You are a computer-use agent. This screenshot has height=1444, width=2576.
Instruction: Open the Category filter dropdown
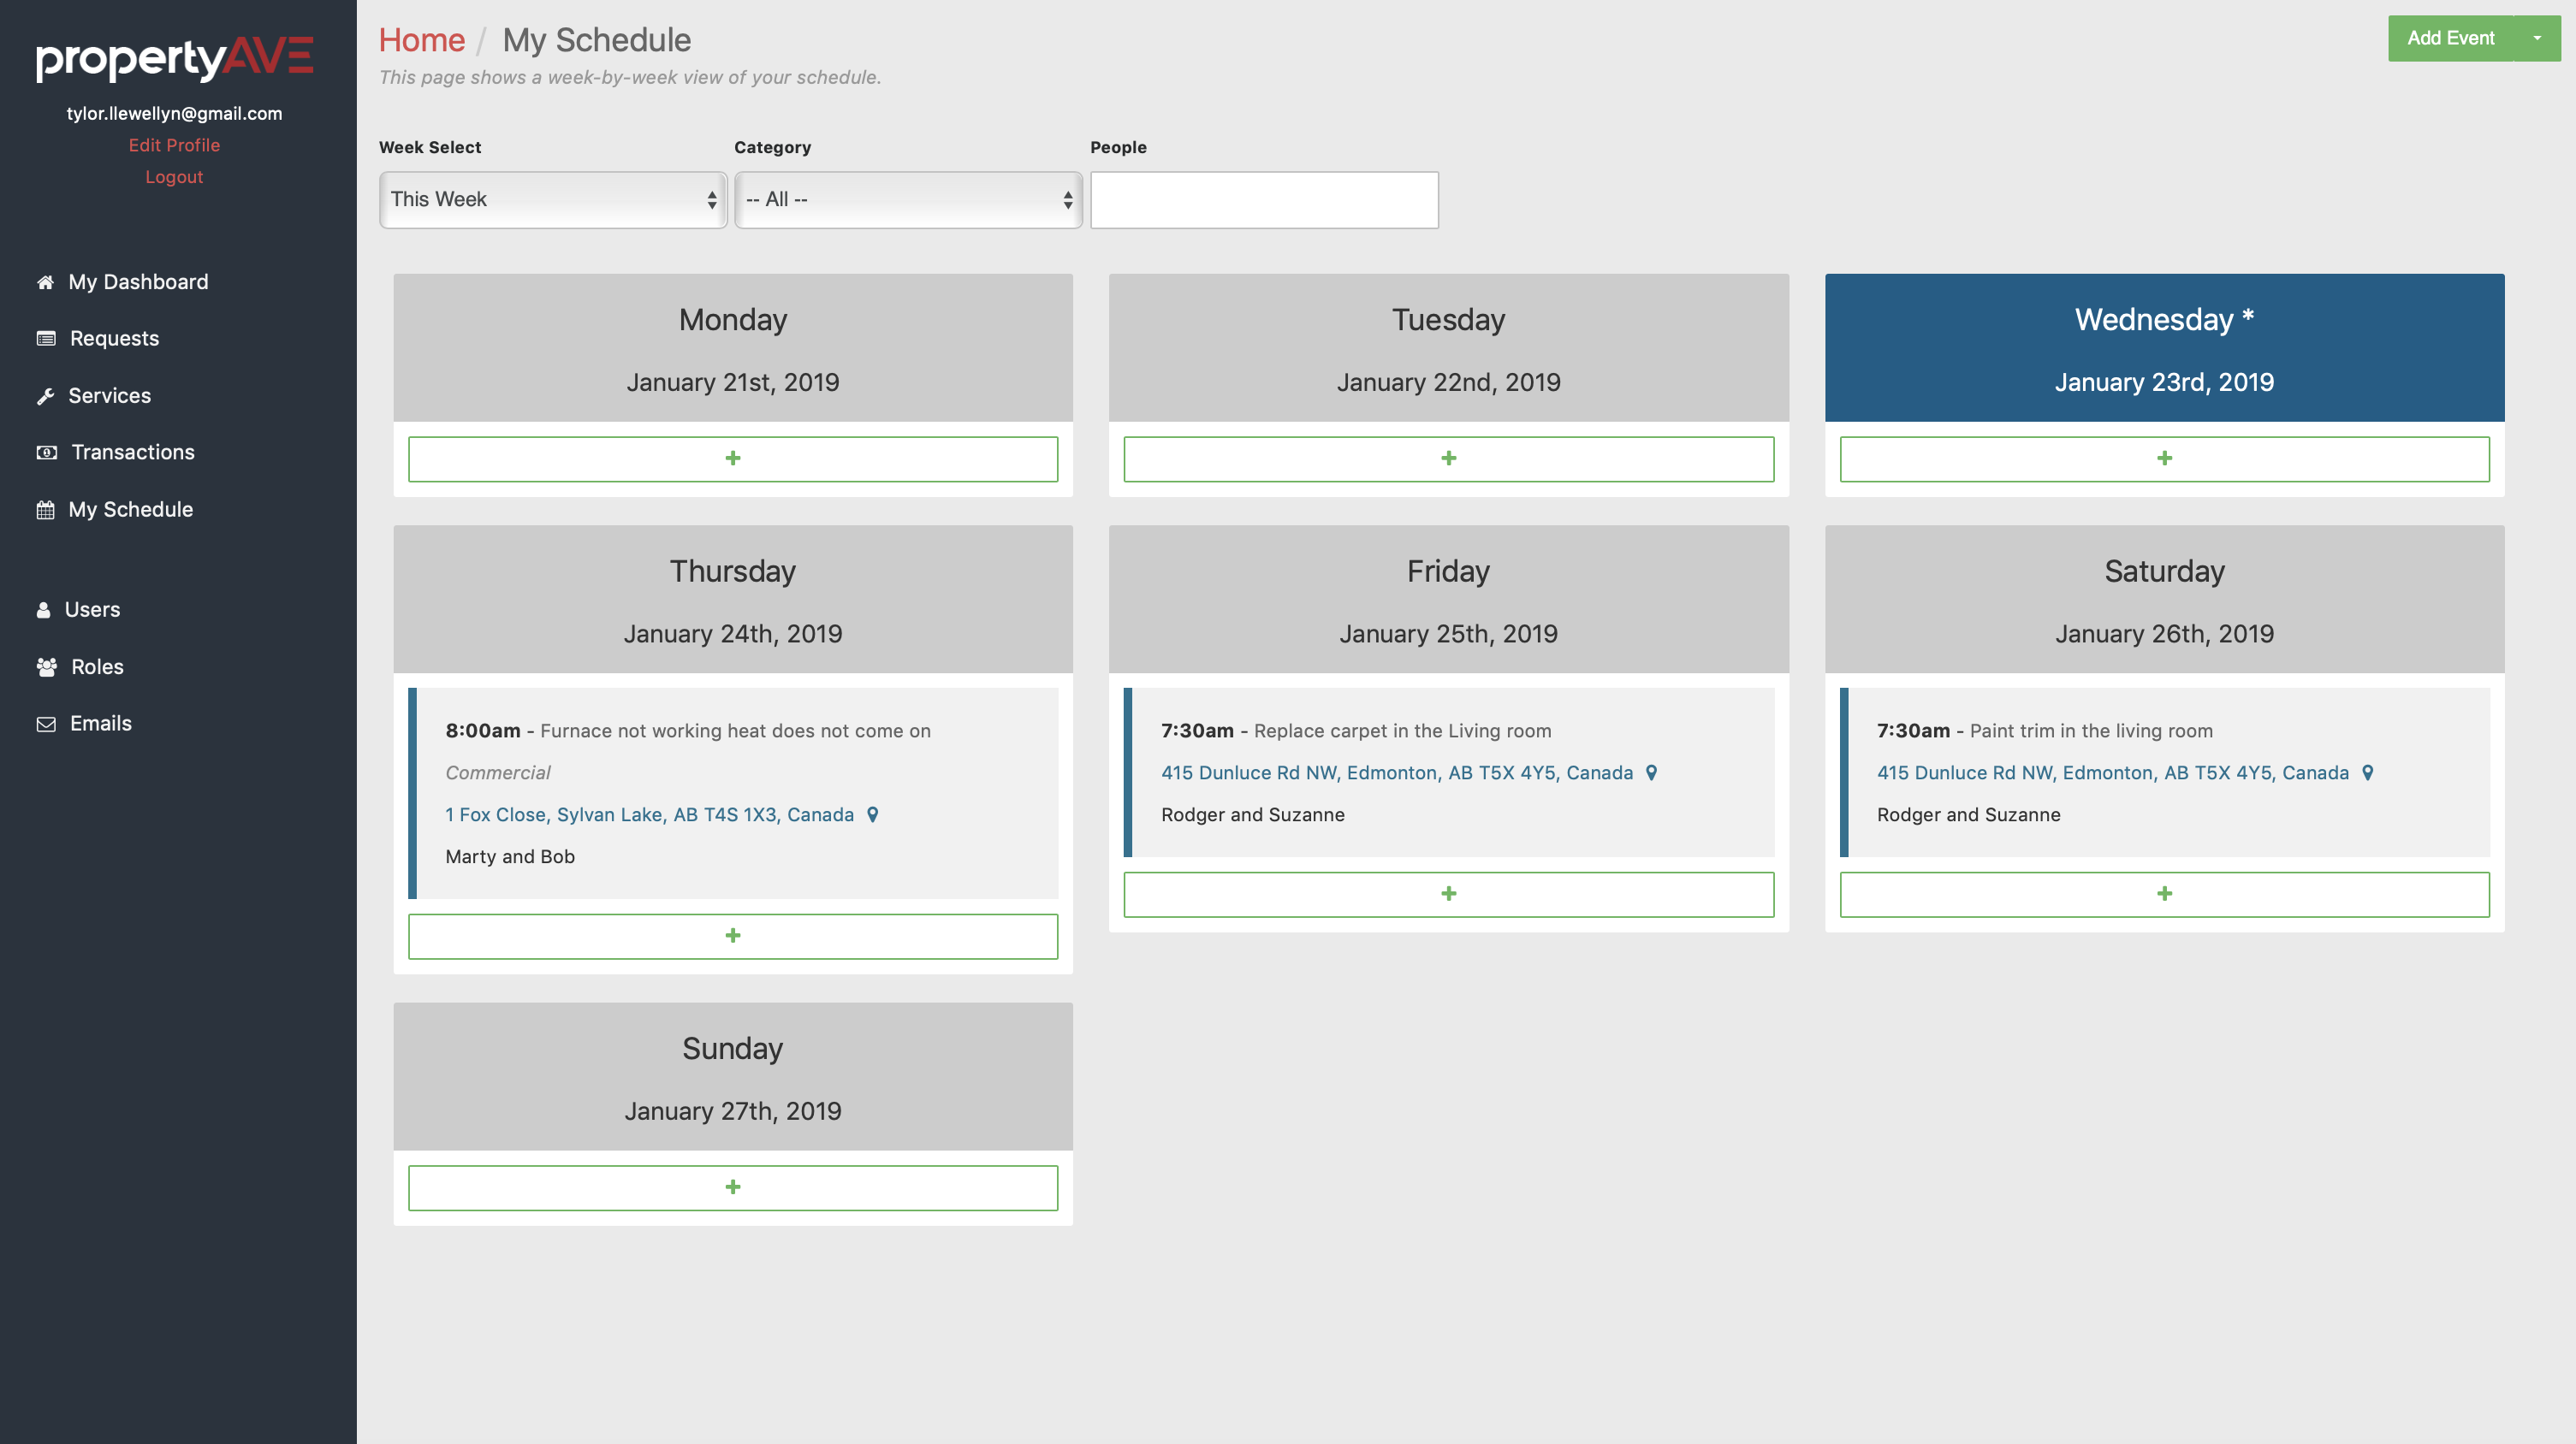click(907, 200)
